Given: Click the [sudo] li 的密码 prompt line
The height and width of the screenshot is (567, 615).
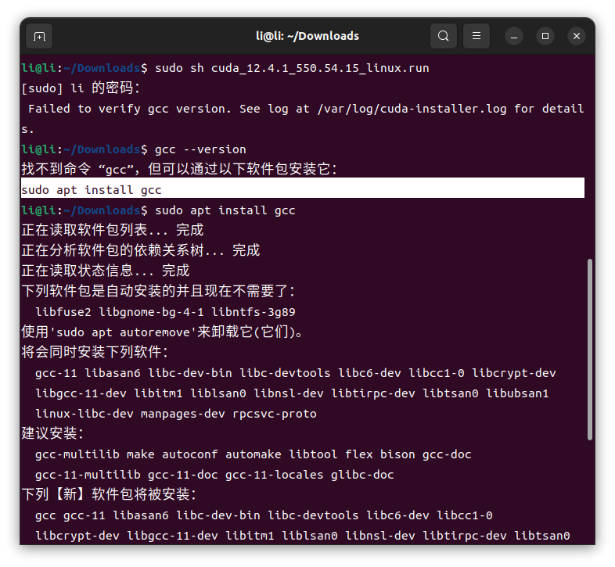Looking at the screenshot, I should tap(81, 88).
